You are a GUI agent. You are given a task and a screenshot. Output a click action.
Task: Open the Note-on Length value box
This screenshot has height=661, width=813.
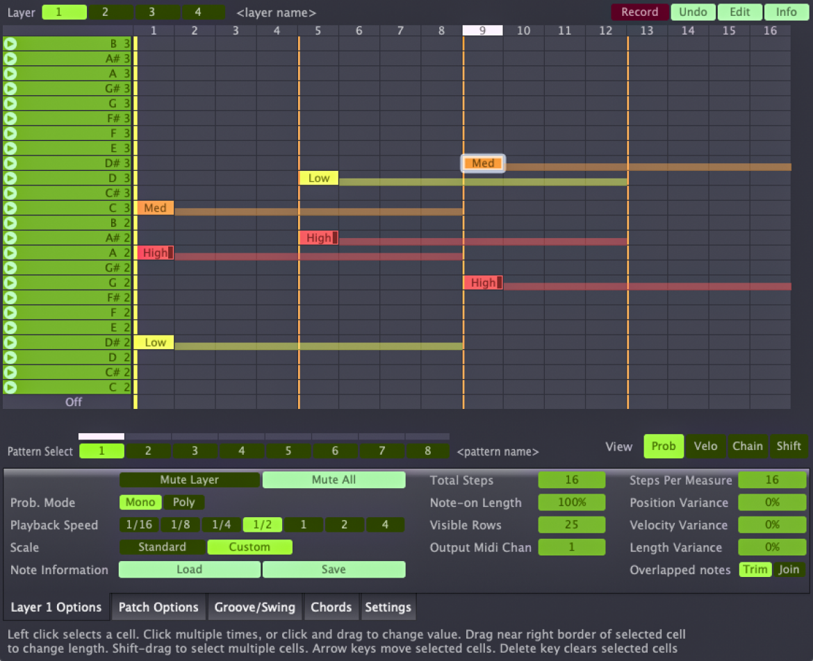tap(571, 502)
